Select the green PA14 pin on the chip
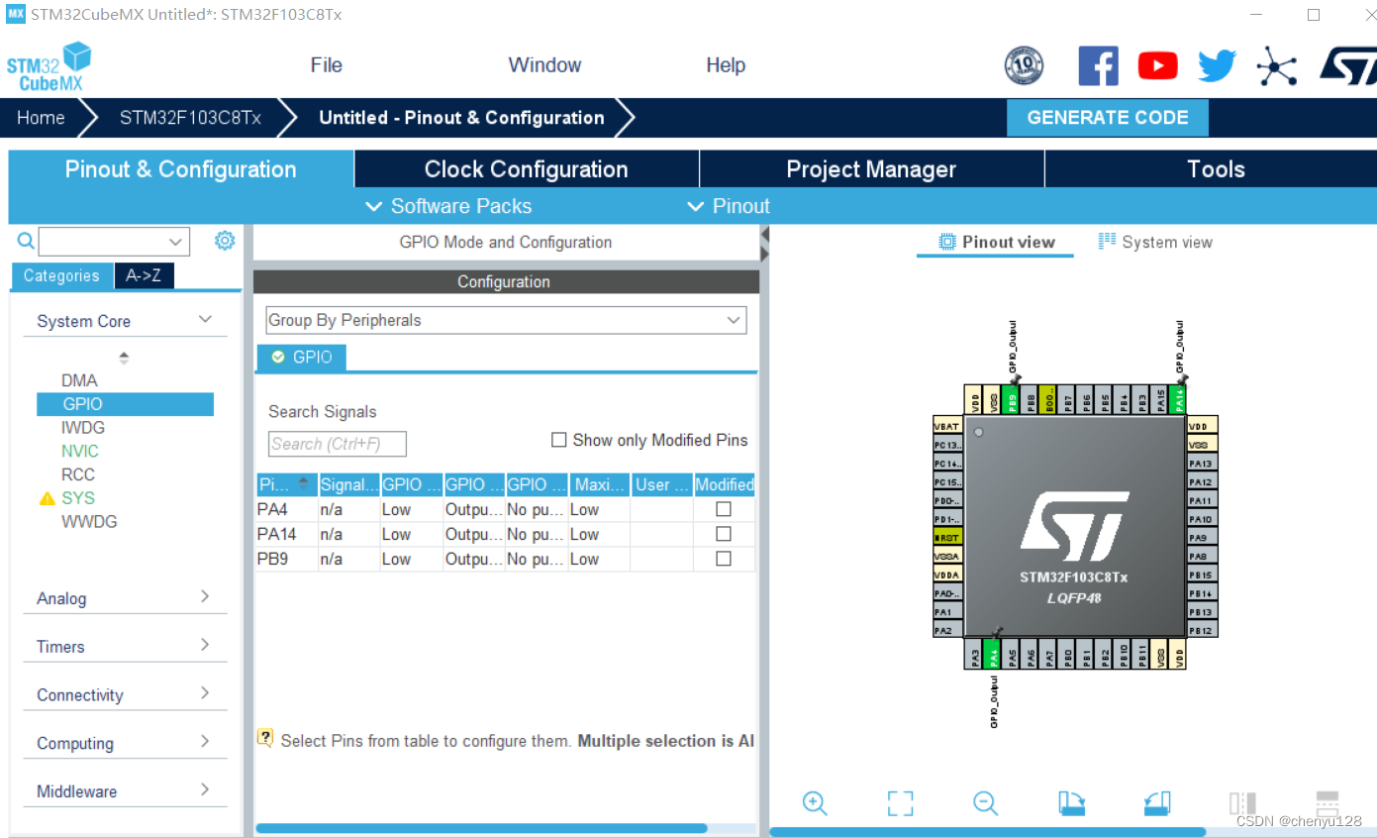1377x838 pixels. point(1179,400)
